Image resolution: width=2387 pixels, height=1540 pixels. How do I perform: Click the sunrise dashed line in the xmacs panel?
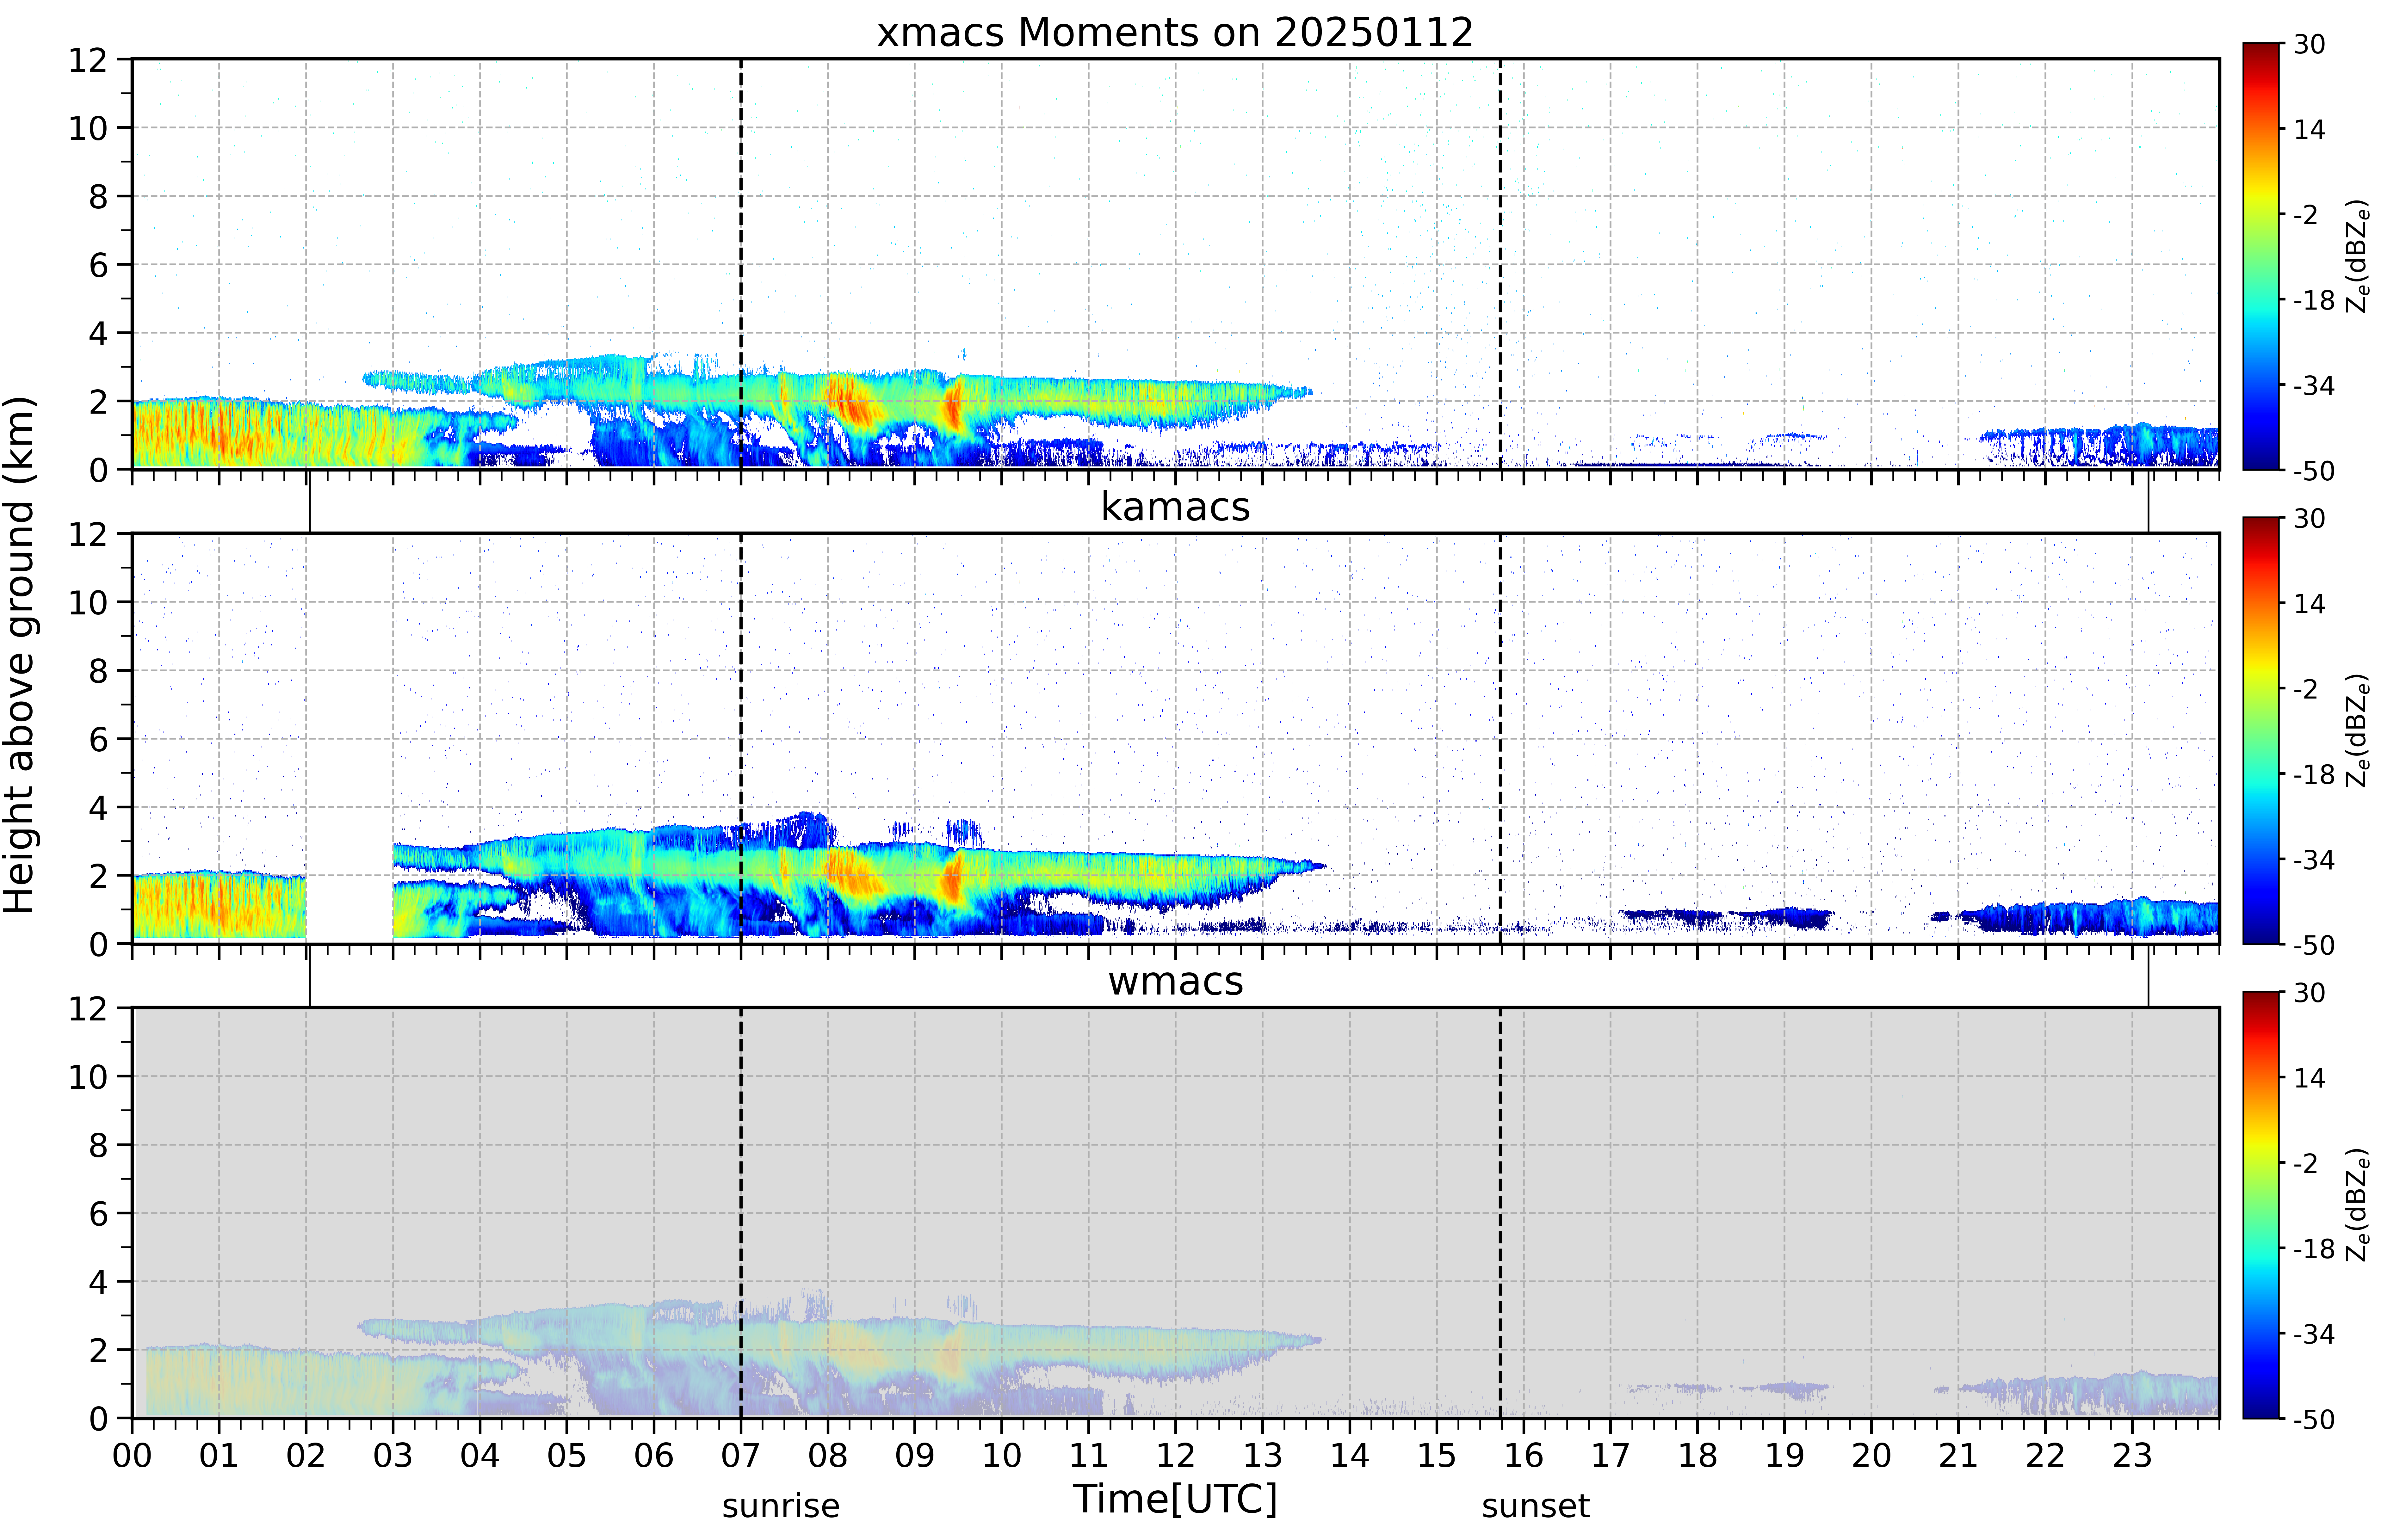point(741,264)
